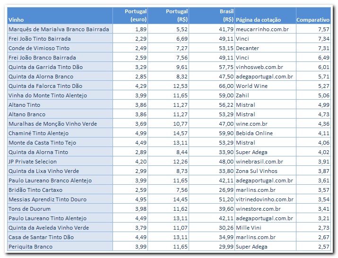This screenshot has height=258, width=338.
Task: Select the 57,75 Brasil price cell
Action: [212, 67]
